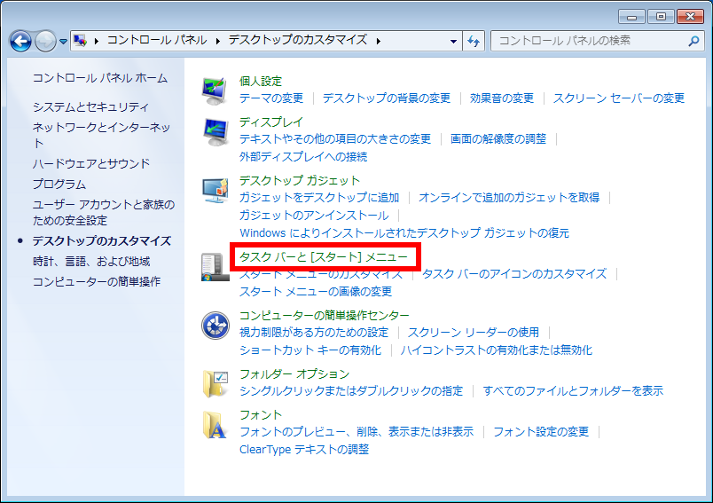The image size is (713, 503).
Task: Click オンラインで追加のガジェットを取得 link
Action: point(509,198)
